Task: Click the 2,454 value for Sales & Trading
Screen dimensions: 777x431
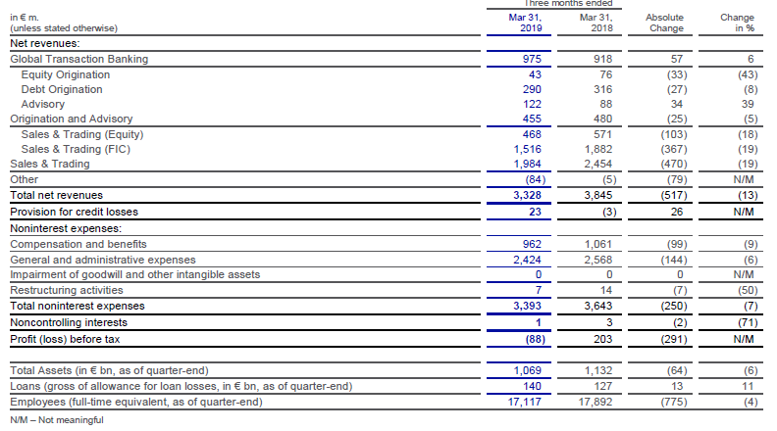Action: (598, 165)
